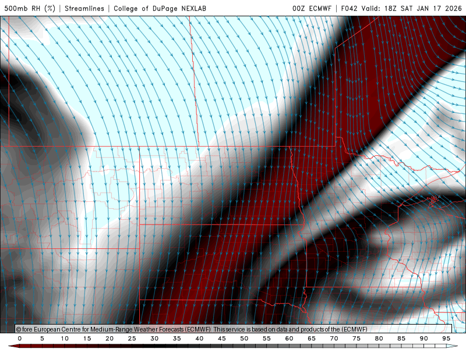This screenshot has width=466, height=349.
Task: Click the "95" legend value
Action: (x=446, y=339)
